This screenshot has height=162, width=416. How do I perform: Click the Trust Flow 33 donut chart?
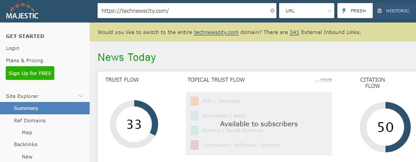[x=134, y=124]
